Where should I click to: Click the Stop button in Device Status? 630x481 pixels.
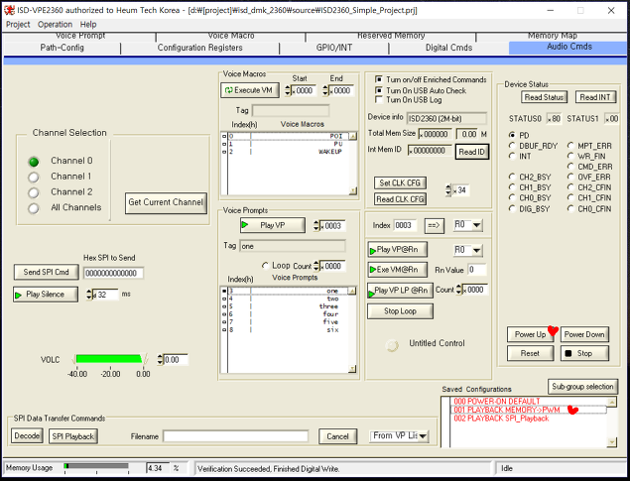click(584, 353)
